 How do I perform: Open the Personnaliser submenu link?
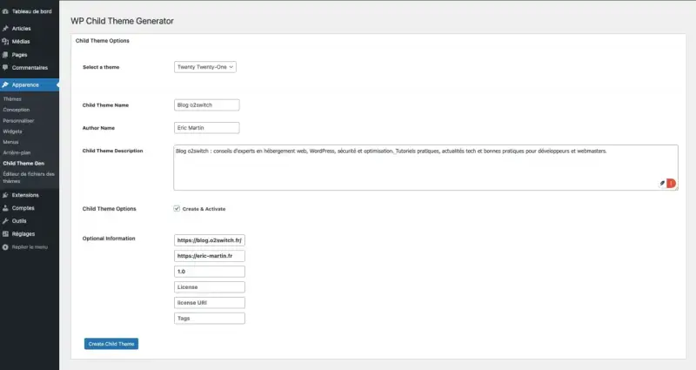(18, 121)
